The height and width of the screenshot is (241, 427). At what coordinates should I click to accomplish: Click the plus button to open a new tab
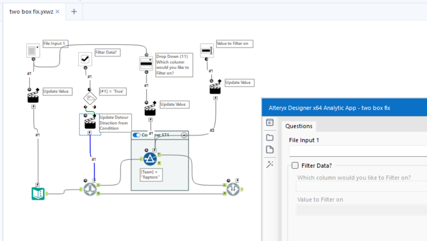pyautogui.click(x=74, y=12)
